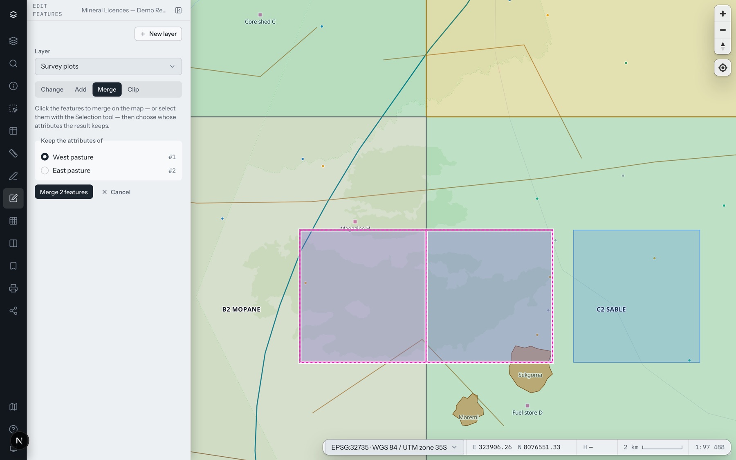Reset map north with compass button
Image resolution: width=736 pixels, height=460 pixels.
click(723, 46)
